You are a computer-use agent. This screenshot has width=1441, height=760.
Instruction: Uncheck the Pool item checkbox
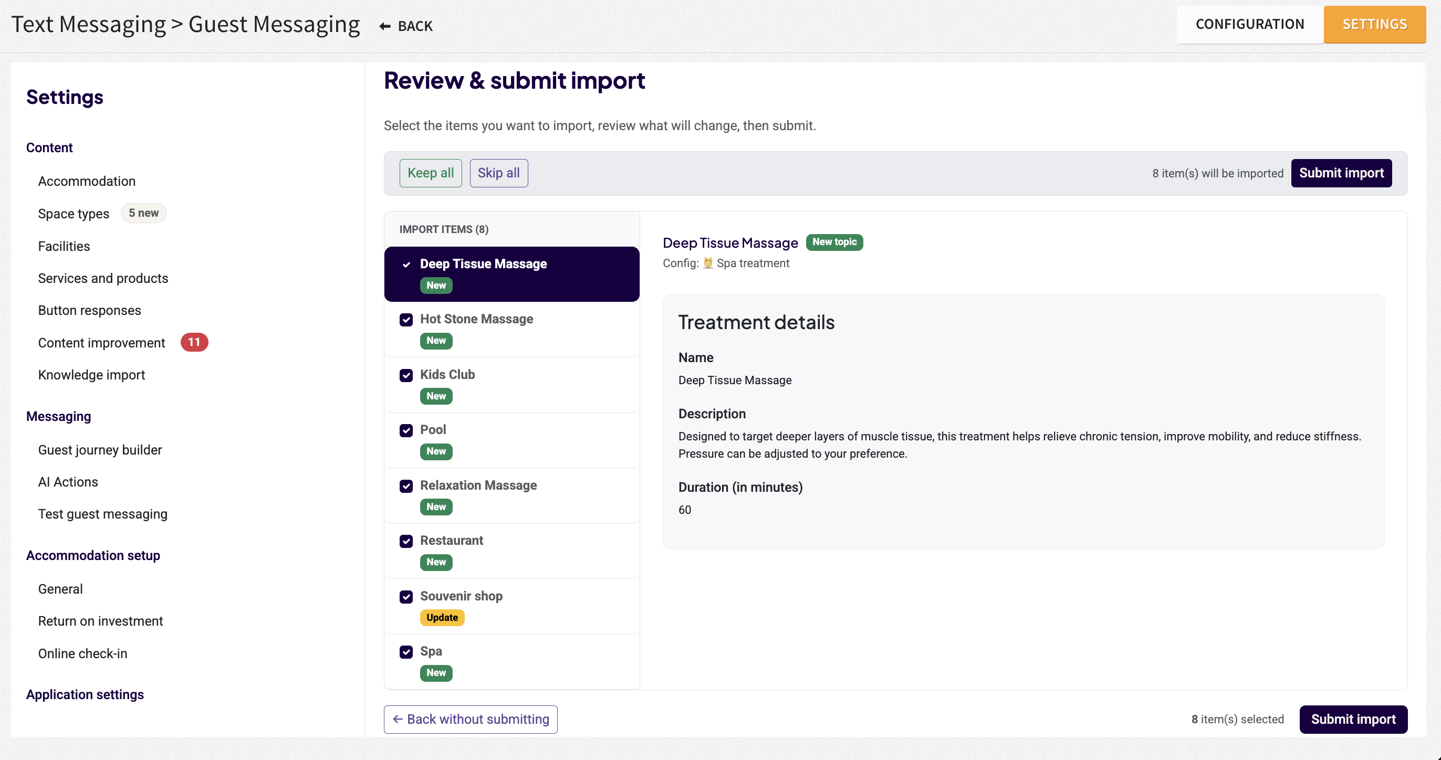tap(406, 430)
